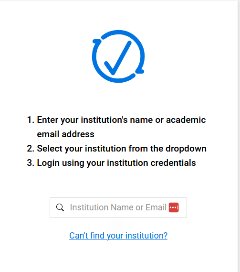Open the Can't find your institution link

click(x=118, y=236)
